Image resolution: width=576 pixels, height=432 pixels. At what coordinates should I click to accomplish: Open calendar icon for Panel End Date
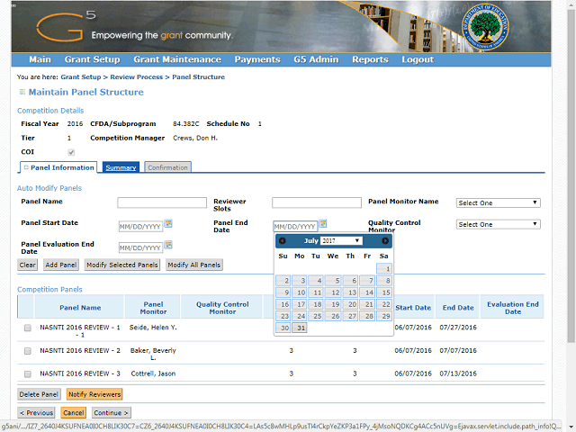coord(323,223)
